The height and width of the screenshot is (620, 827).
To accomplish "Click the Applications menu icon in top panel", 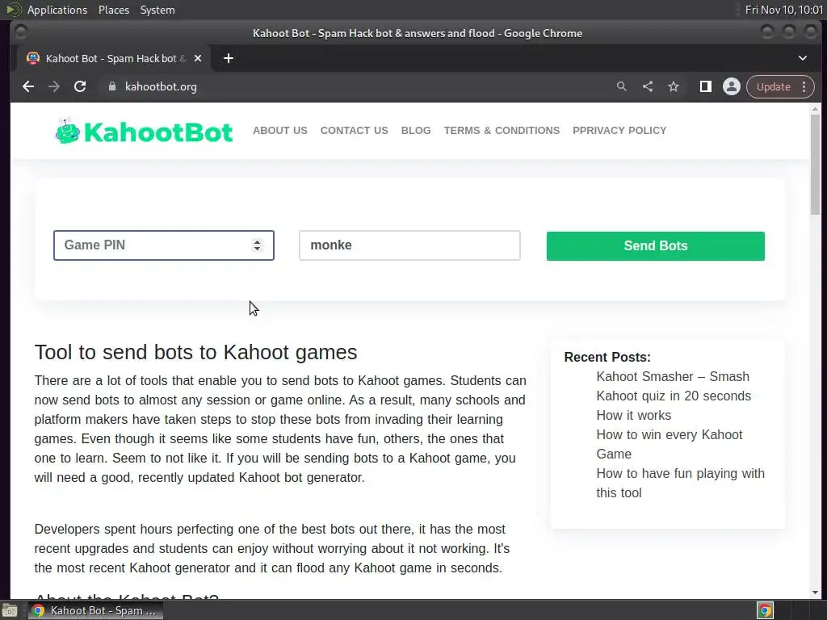I will (x=13, y=10).
